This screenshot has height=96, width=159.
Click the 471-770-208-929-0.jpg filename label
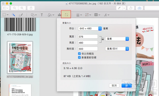[x=20, y=35]
